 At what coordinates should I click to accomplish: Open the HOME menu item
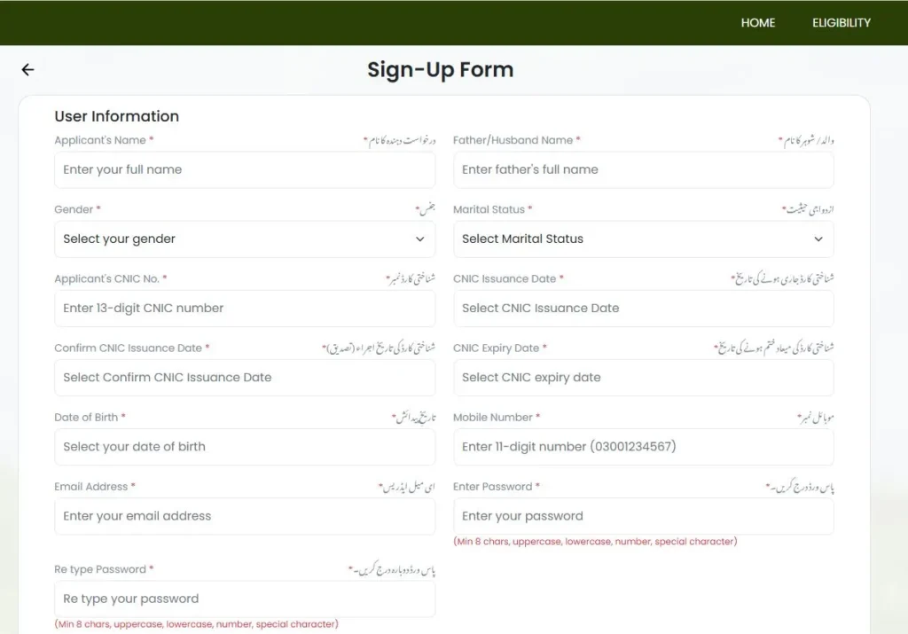757,23
